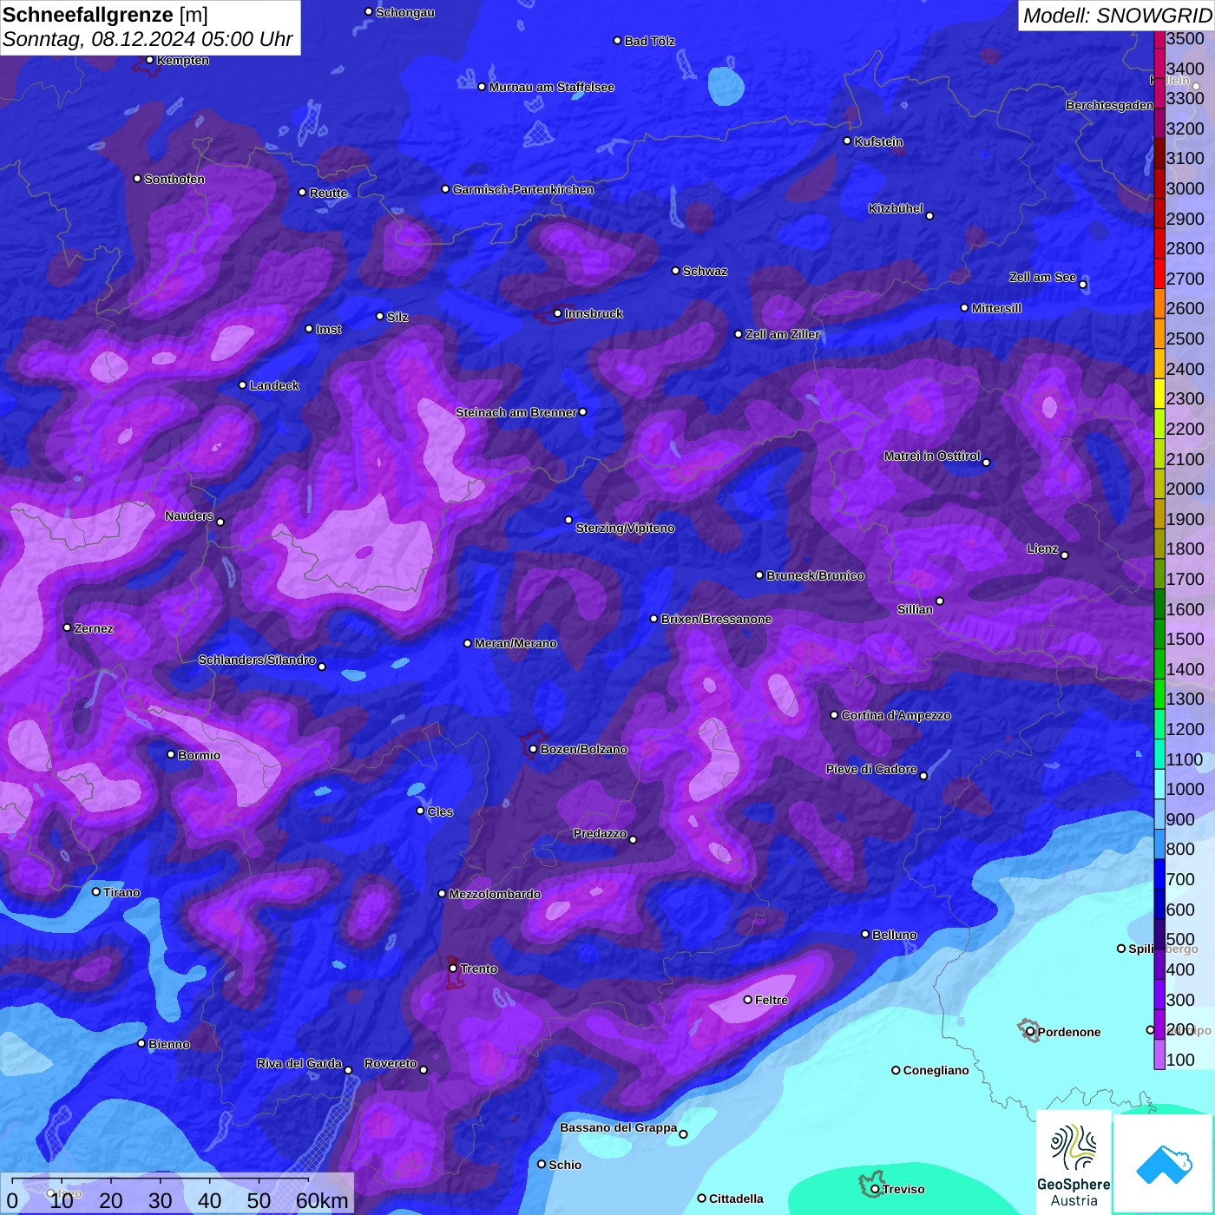The width and height of the screenshot is (1215, 1215).
Task: Click the Kitzbühel label
Action: point(896,208)
